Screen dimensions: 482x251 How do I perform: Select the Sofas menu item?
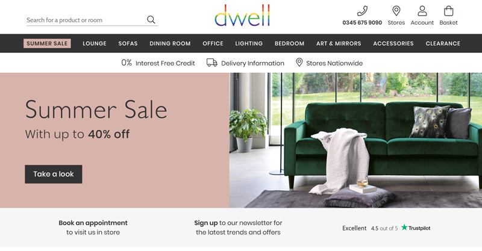tap(128, 43)
